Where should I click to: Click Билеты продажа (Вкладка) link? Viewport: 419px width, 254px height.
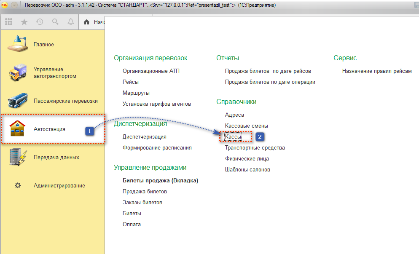tap(160, 181)
